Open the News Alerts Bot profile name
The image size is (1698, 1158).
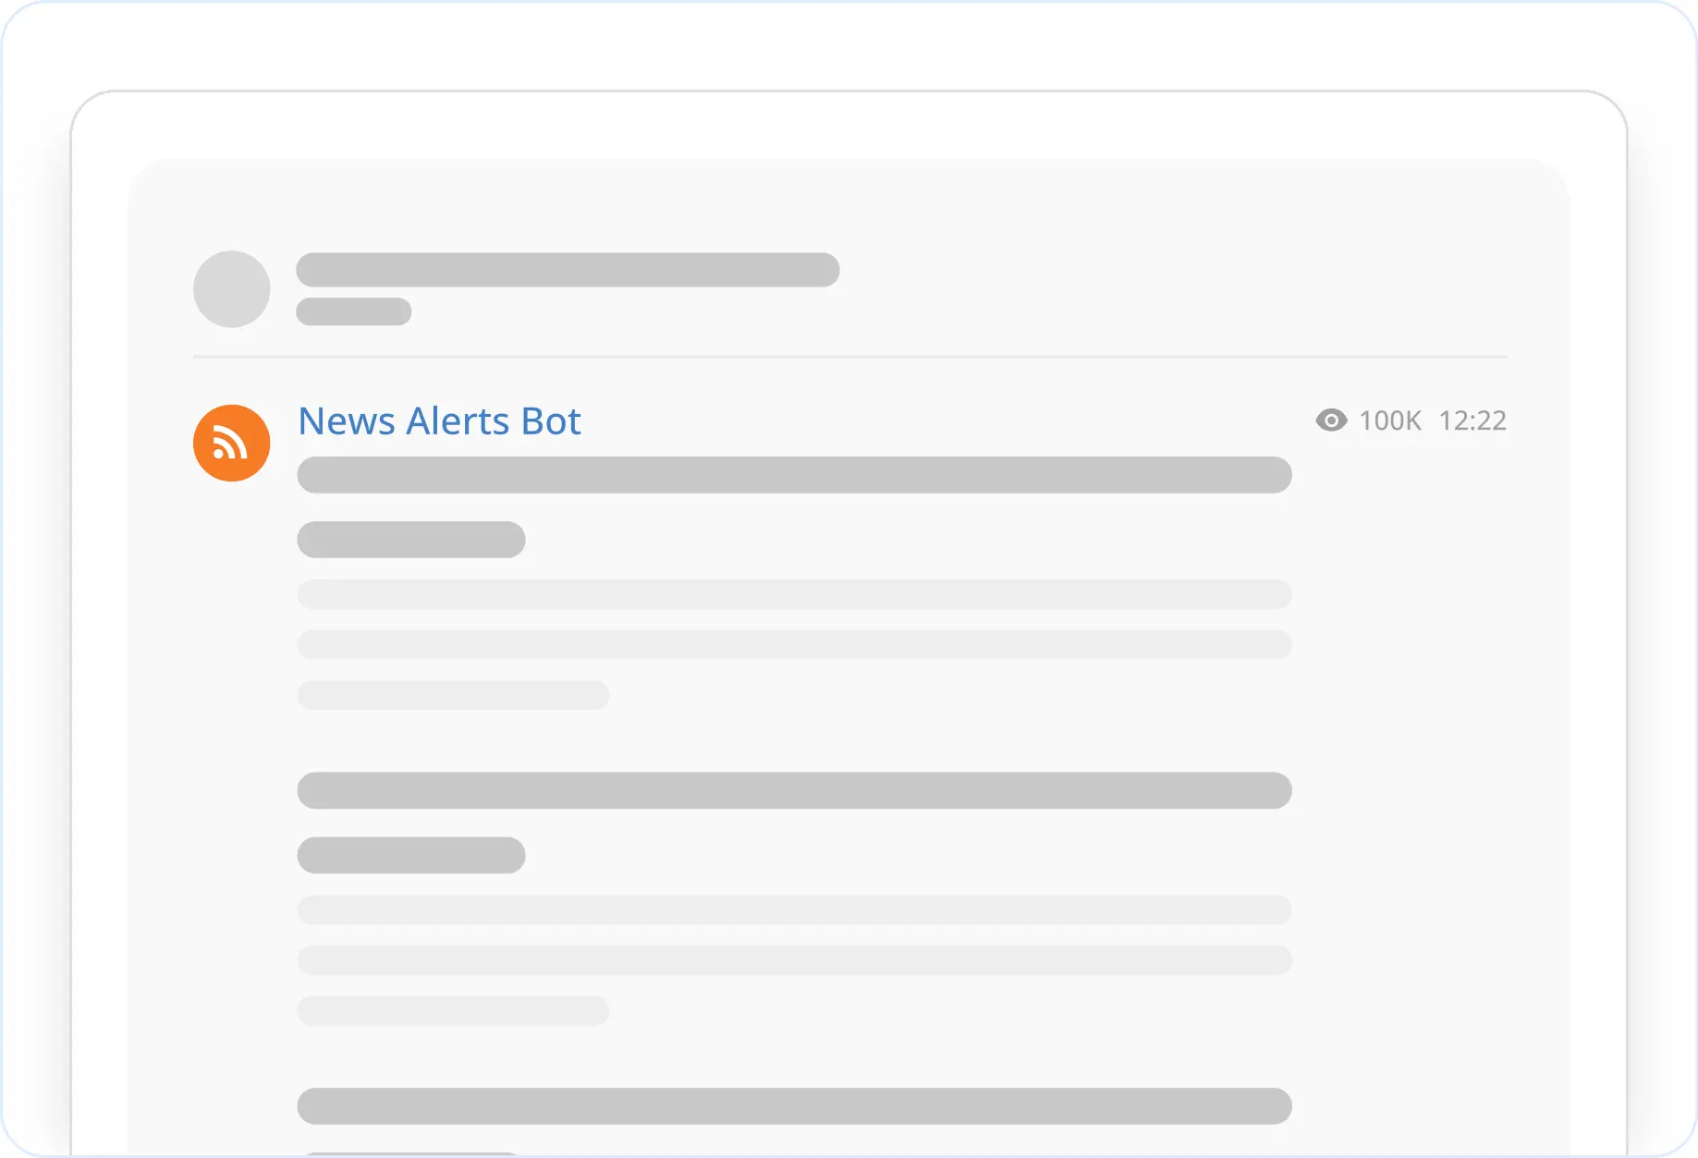tap(439, 421)
